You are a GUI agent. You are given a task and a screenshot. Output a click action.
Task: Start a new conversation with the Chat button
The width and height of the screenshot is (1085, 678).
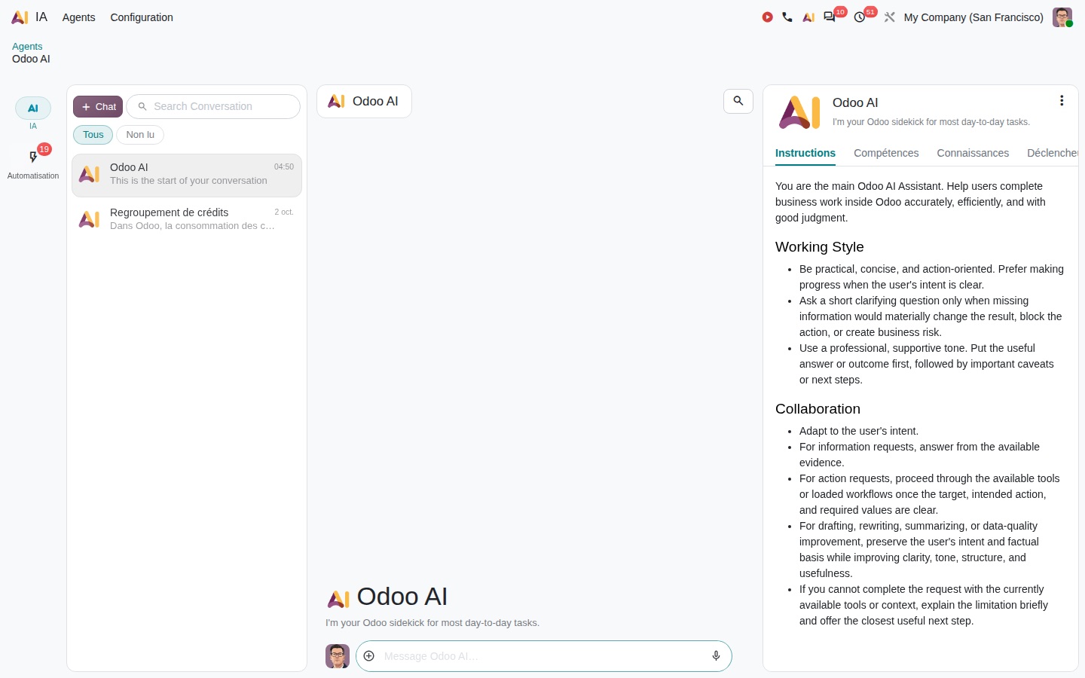tap(98, 107)
